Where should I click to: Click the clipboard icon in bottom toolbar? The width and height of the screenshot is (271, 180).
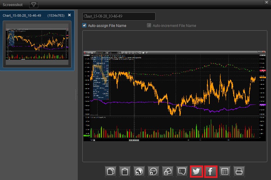125,172
